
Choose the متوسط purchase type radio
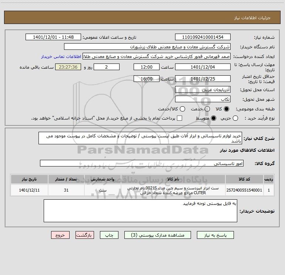pos(214,118)
